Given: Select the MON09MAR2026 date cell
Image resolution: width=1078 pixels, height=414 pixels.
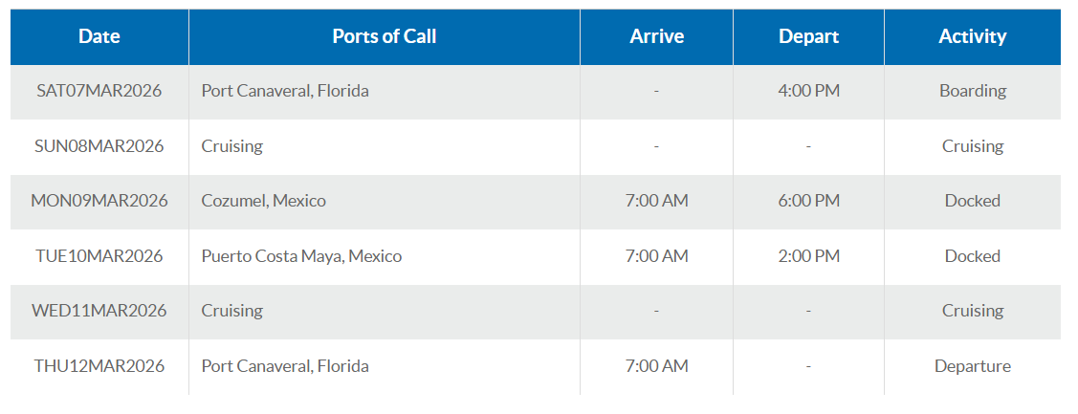Looking at the screenshot, I should pos(99,201).
